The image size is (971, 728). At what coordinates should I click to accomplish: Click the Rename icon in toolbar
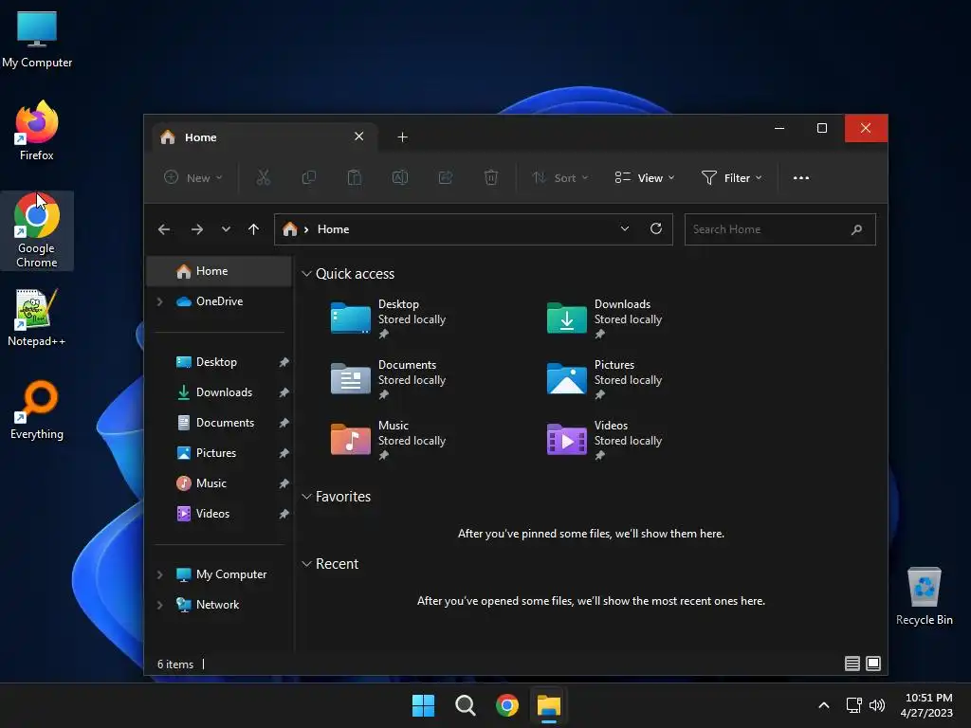coord(400,177)
